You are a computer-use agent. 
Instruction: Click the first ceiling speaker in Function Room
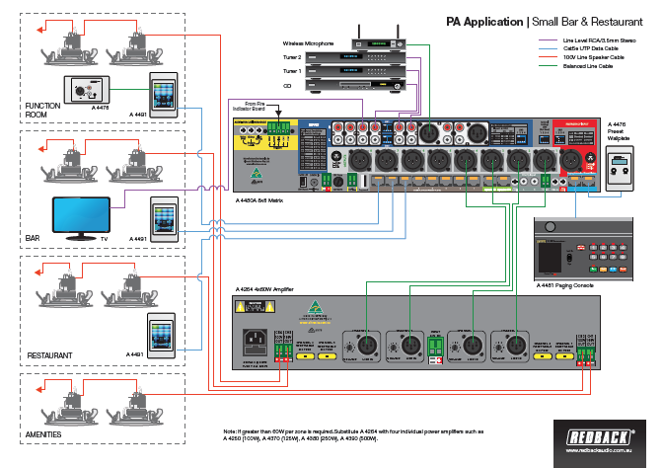(70, 47)
